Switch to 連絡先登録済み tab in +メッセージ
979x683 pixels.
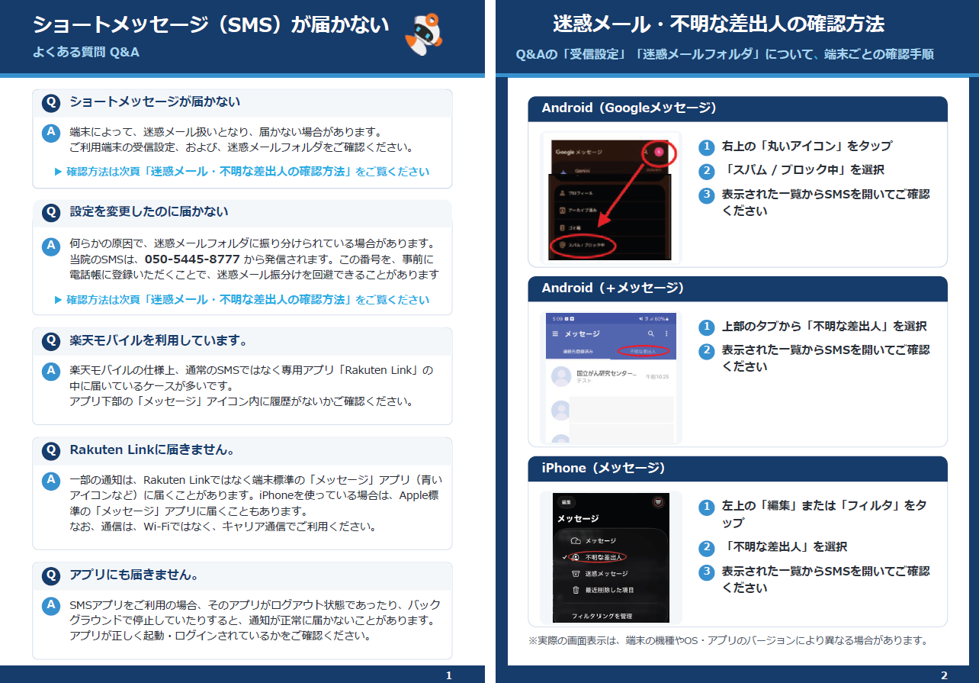click(x=578, y=351)
